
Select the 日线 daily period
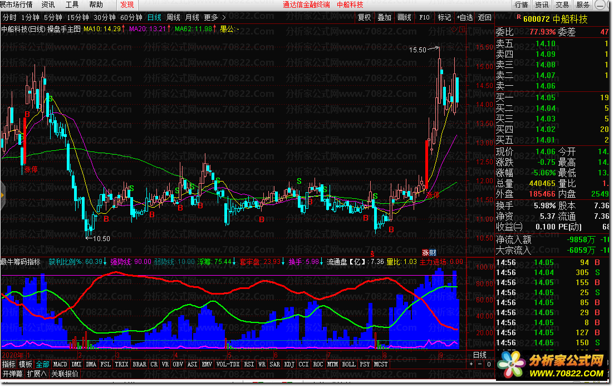pos(154,18)
